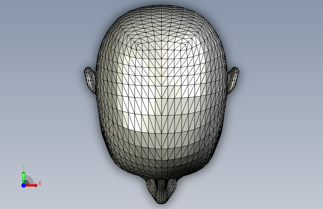Click the green Y axis arrow of triad
Image resolution: width=323 pixels, height=209 pixels.
[24, 177]
